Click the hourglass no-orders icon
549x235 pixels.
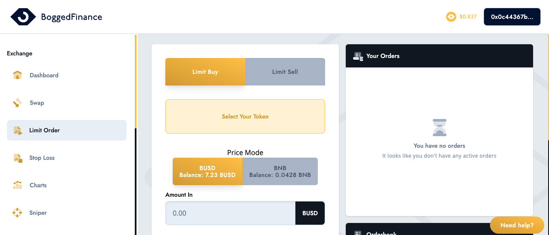click(x=439, y=128)
